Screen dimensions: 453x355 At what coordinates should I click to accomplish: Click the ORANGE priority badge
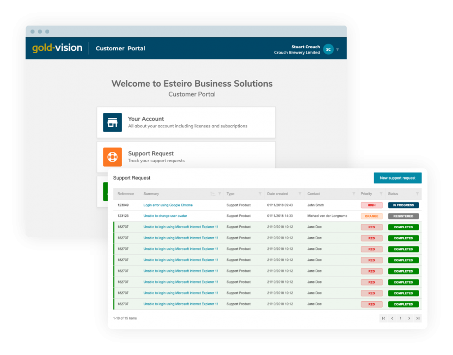click(372, 216)
